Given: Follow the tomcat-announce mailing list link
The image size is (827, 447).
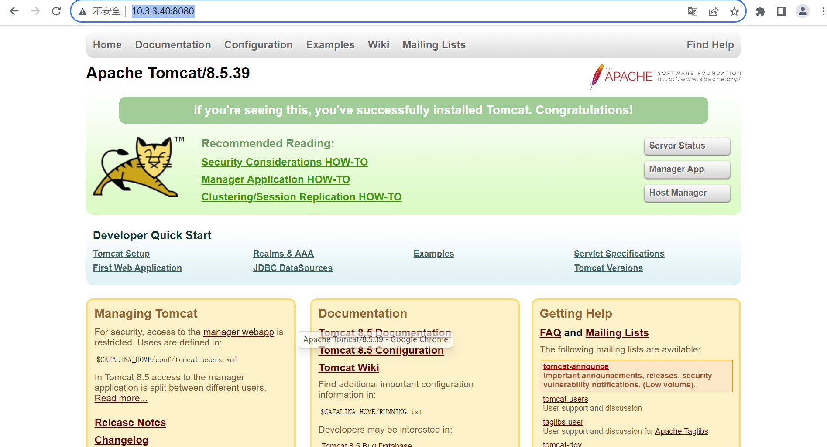Looking at the screenshot, I should [576, 366].
